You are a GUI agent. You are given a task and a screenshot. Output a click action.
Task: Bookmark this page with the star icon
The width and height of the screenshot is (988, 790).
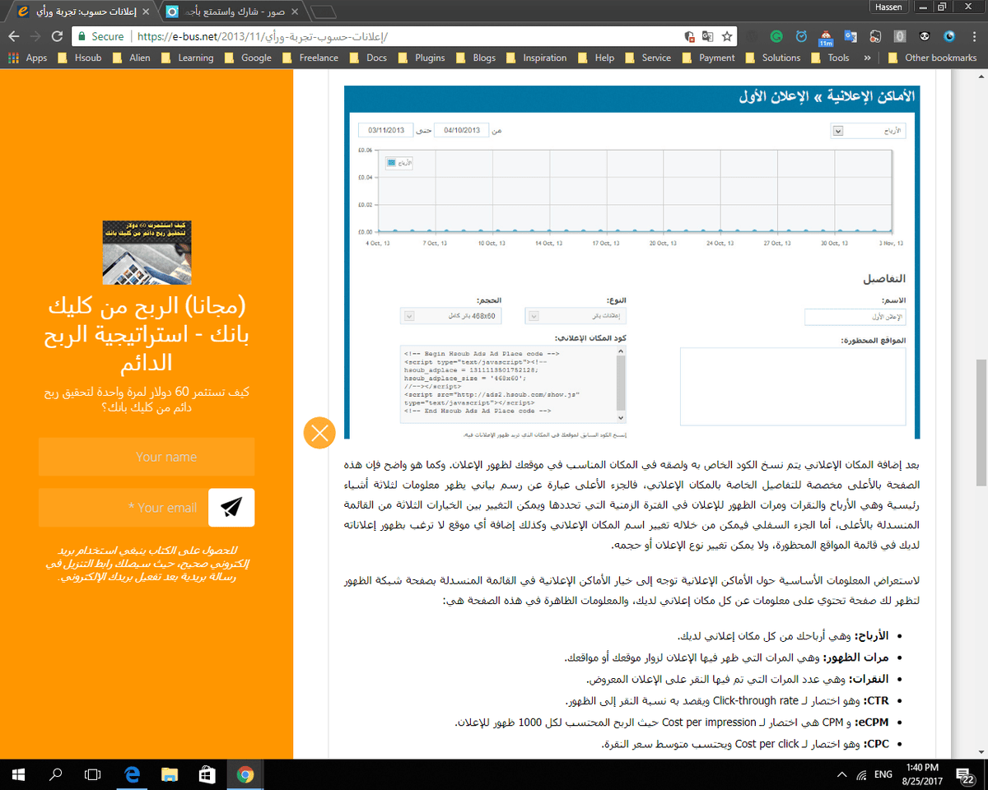coord(727,36)
